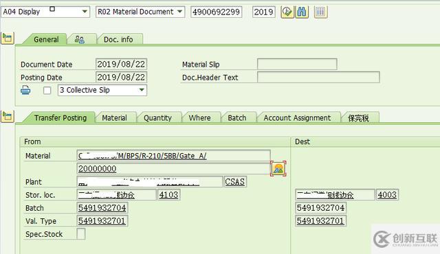The image size is (440, 254).
Task: Open the A04 Display action dropdown
Action: pos(45,12)
